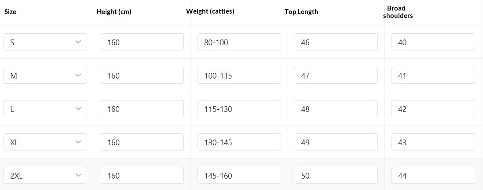Click the height field for size S
The image size is (483, 190).
tap(142, 42)
